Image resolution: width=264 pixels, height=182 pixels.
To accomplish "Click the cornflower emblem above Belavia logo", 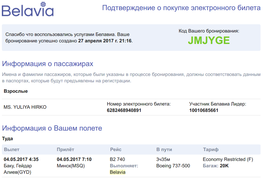I will tap(43, 4).
